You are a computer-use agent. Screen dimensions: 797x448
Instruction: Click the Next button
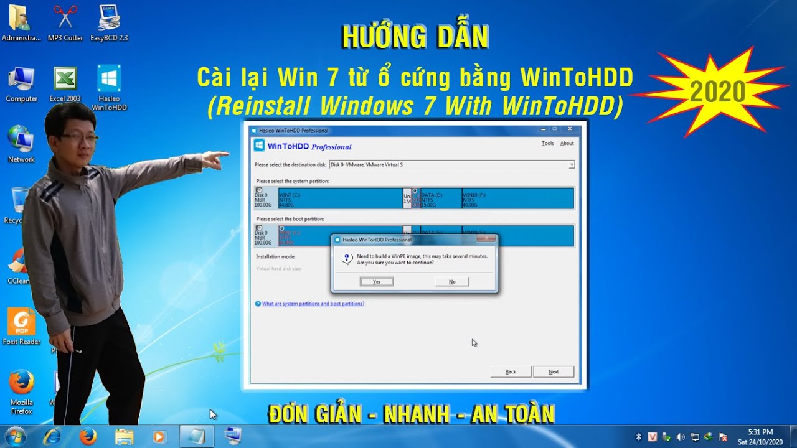554,371
